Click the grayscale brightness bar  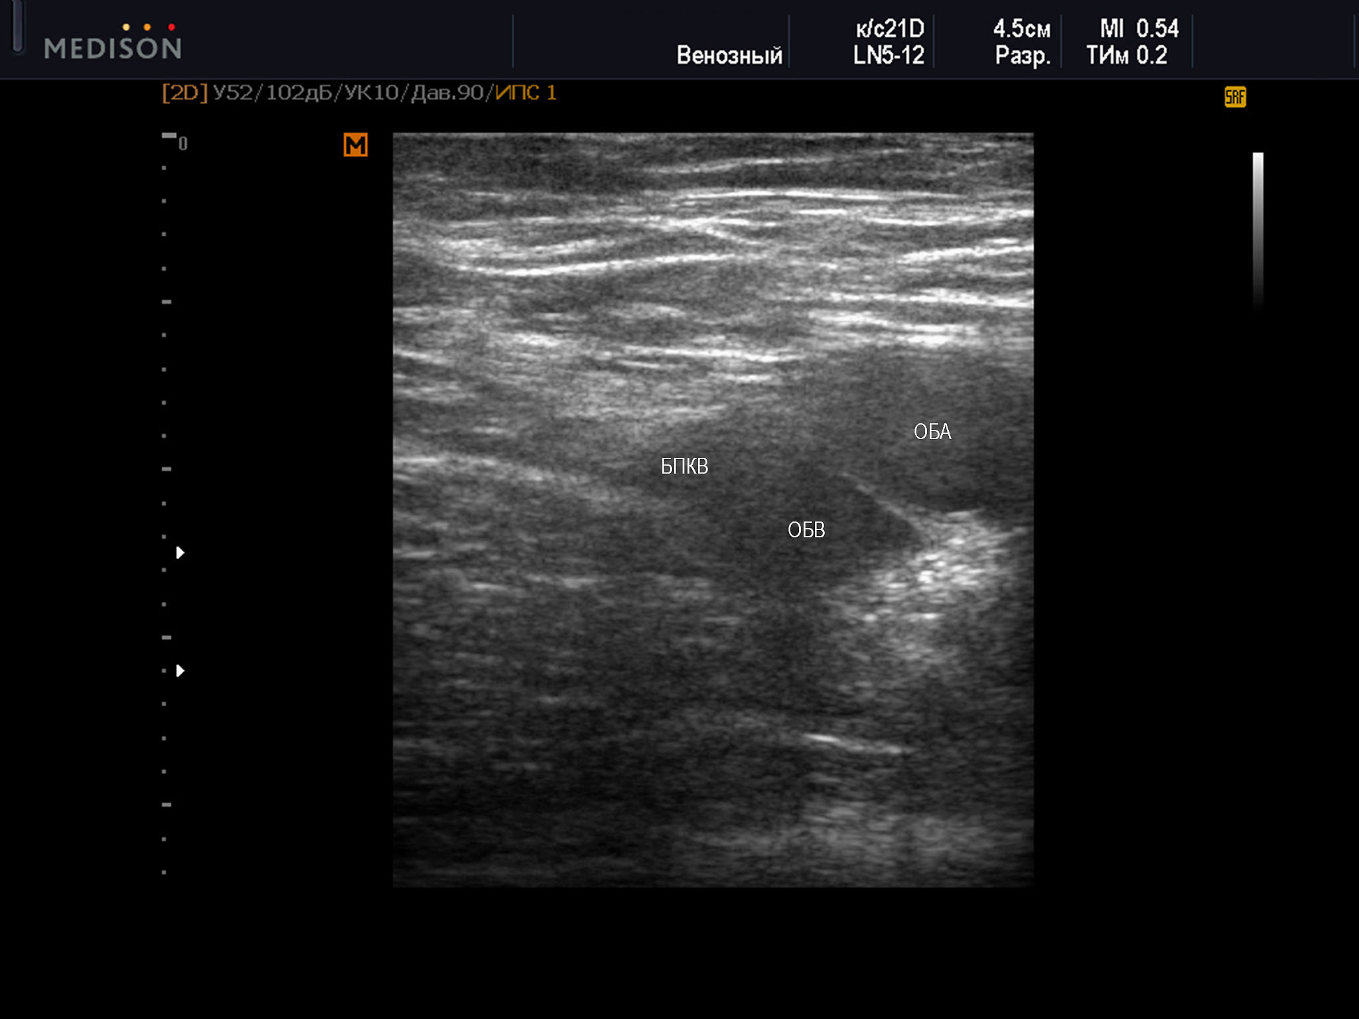1257,226
